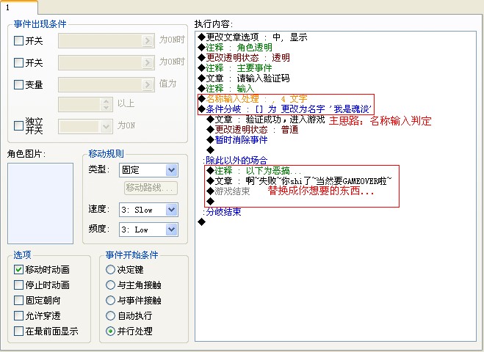The image size is (484, 352).
Task: Select the 与主角接触 trigger radio button
Action: (x=110, y=285)
